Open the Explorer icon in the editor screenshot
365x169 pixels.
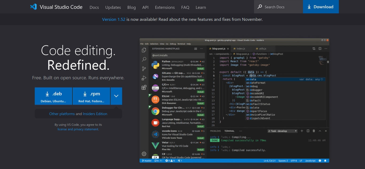point(144,50)
